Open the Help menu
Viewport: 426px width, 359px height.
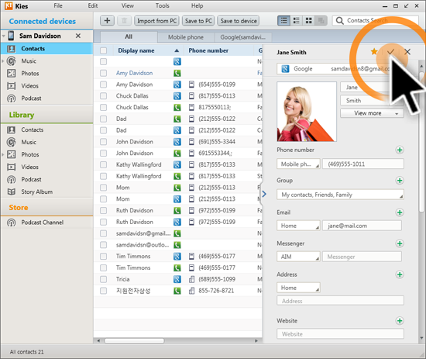[197, 5]
